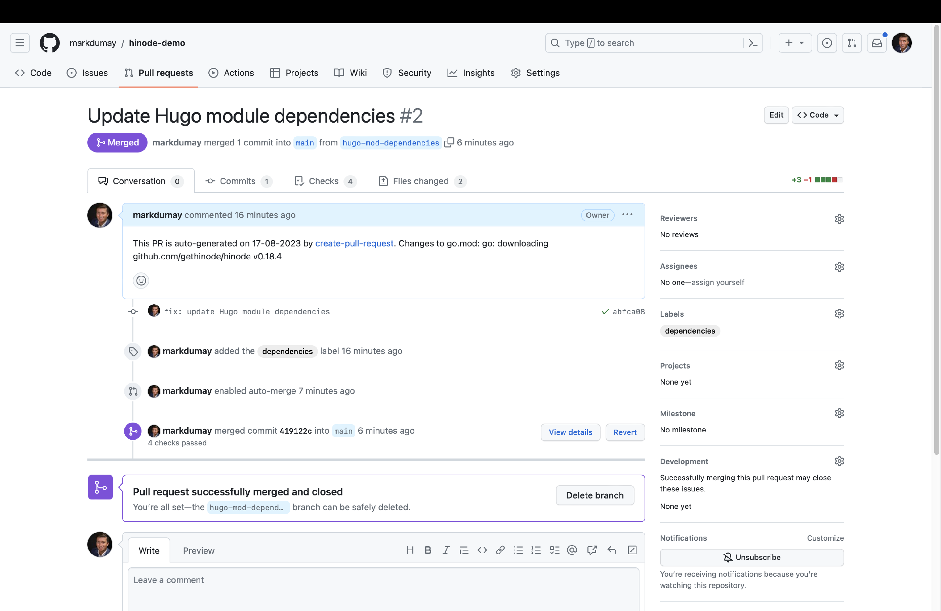Image resolution: width=941 pixels, height=611 pixels.
Task: Click the bold formatting icon in comment toolbar
Action: pos(426,550)
